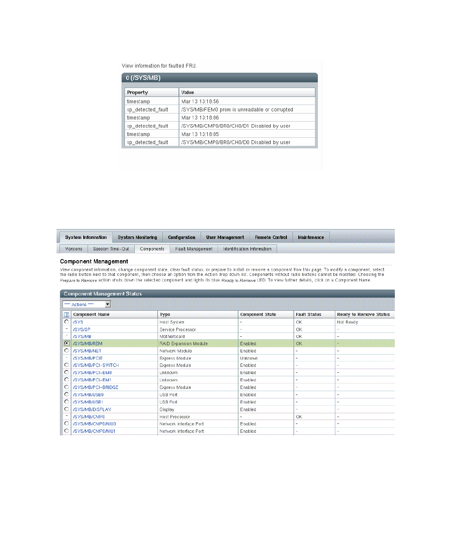This screenshot has width=459, height=551.
Task: Open the /SYS/MB/PCIE component link
Action: [x=88, y=358]
